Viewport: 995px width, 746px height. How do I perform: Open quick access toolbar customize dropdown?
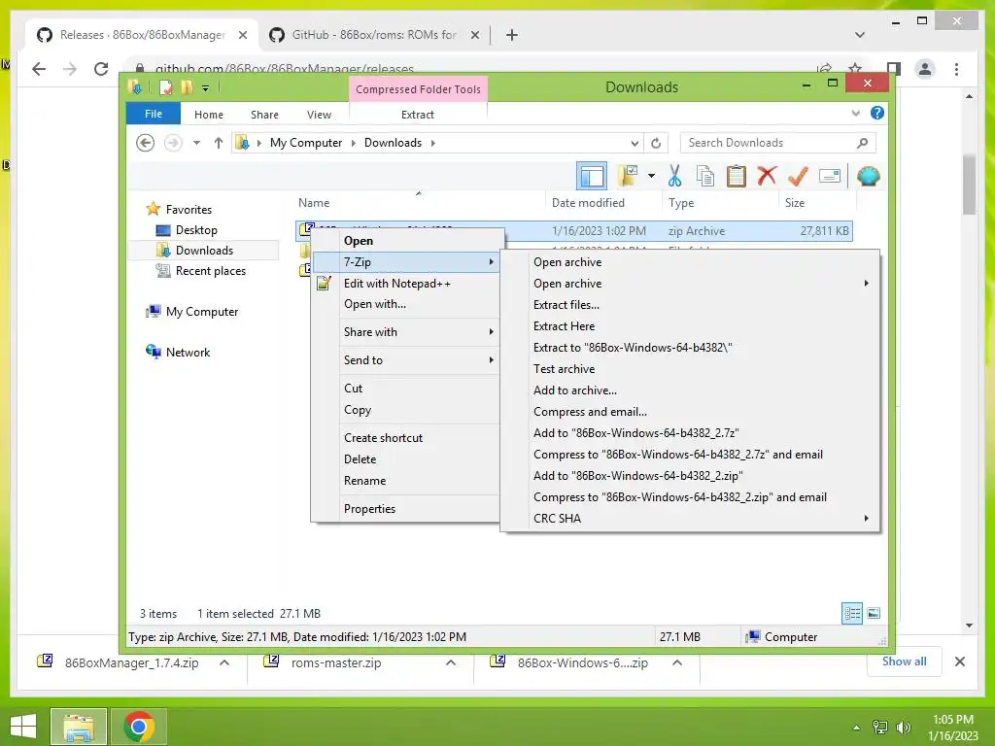click(206, 88)
